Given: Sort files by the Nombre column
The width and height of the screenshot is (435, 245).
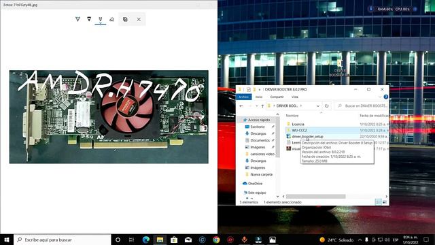Looking at the screenshot, I should click(292, 116).
